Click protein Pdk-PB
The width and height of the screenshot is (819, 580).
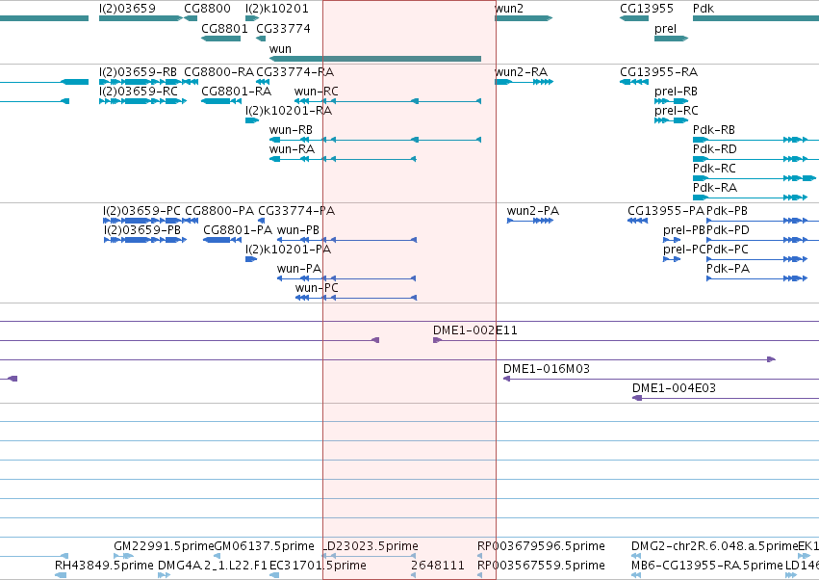[x=727, y=211]
